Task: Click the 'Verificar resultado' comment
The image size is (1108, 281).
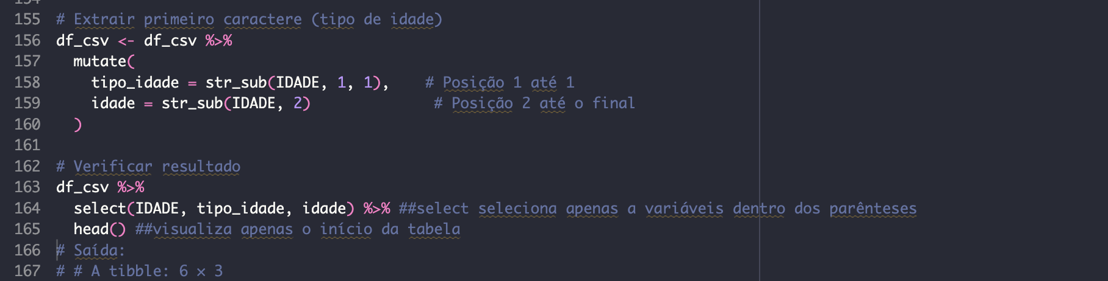Action: pyautogui.click(x=148, y=167)
